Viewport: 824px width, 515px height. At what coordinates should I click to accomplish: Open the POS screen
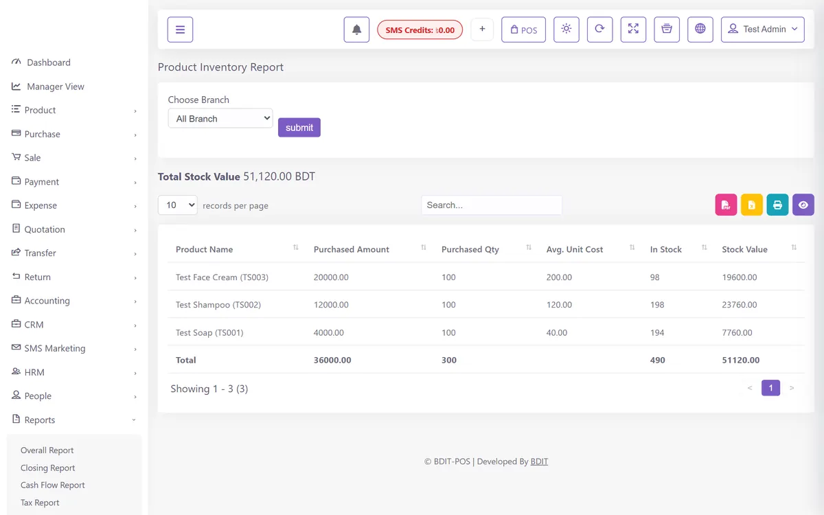click(x=523, y=30)
